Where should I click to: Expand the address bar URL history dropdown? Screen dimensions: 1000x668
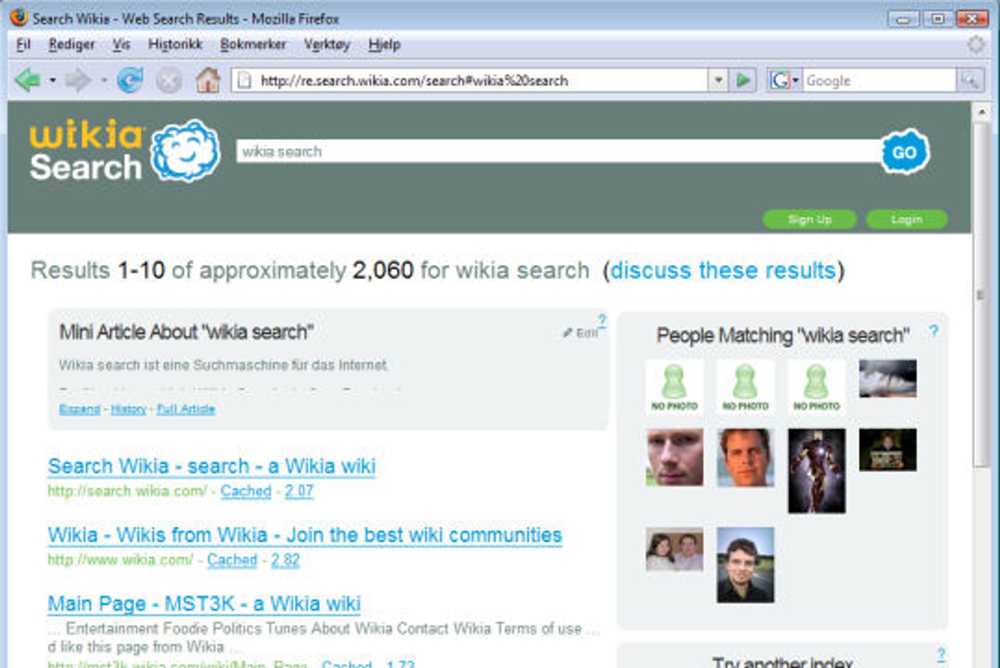tap(718, 80)
